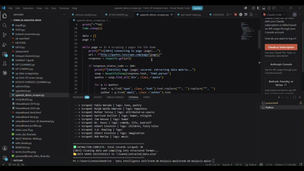The width and height of the screenshot is (304, 171).
Task: Open the Testing flask view
Action: 5,63
